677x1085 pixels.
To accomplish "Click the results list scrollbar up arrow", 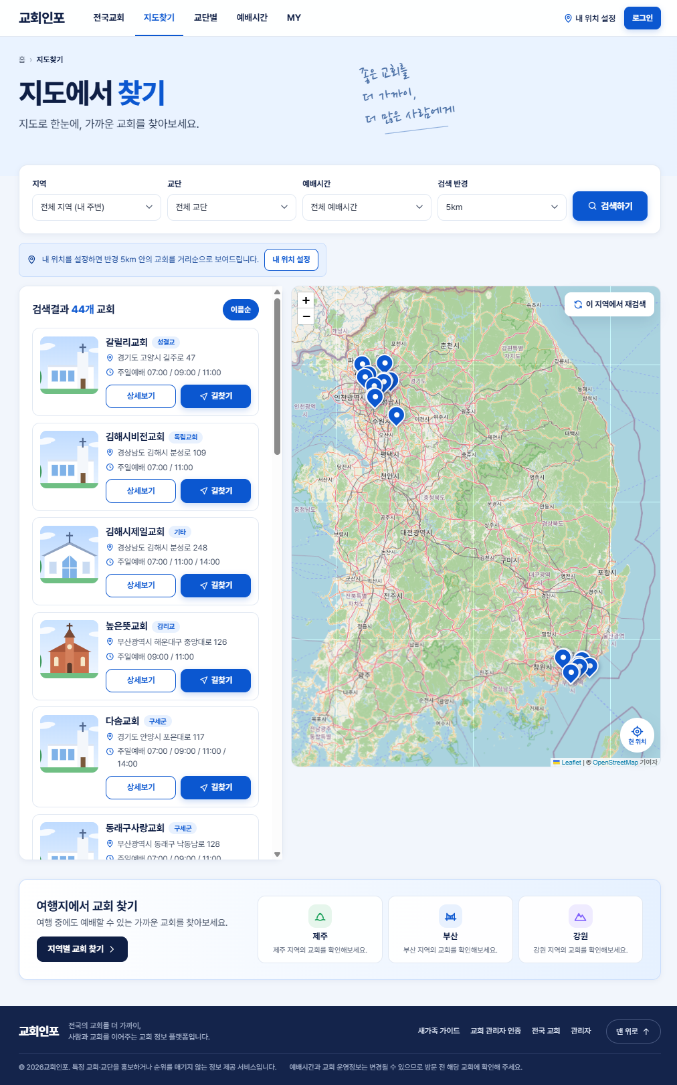I will coord(277,292).
